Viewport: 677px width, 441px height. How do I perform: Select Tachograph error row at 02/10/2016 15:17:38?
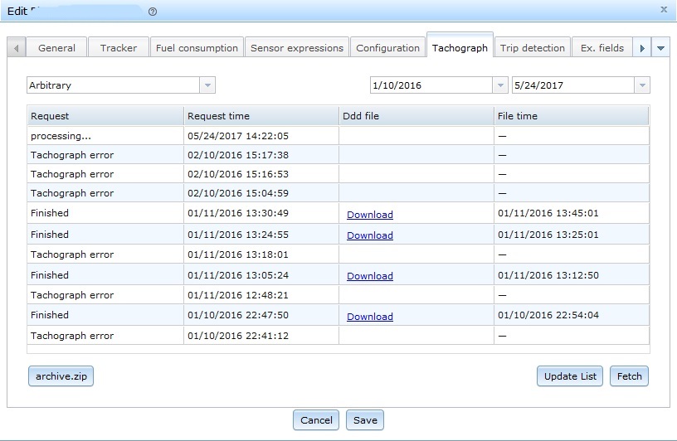(x=338, y=155)
